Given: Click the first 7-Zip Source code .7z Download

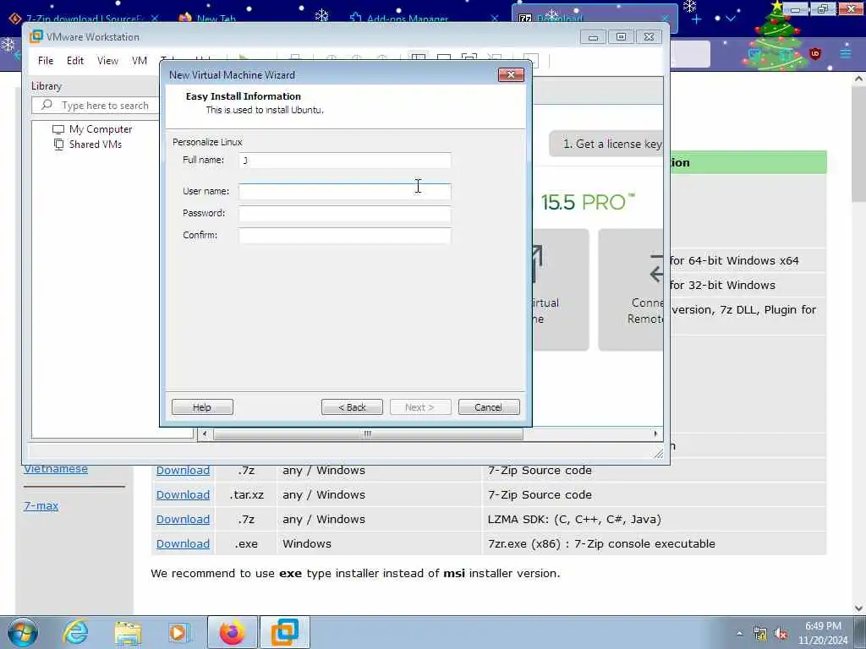Looking at the screenshot, I should (183, 470).
